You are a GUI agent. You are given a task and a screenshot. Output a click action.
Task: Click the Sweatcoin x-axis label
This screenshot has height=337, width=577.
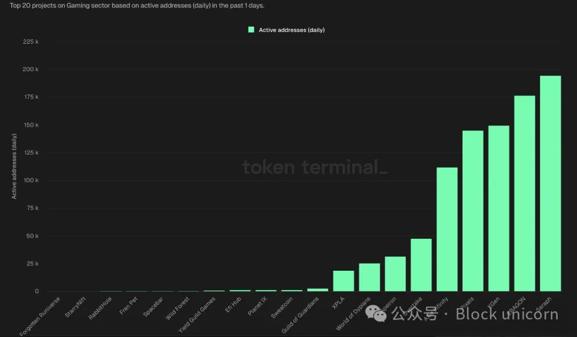pos(282,308)
